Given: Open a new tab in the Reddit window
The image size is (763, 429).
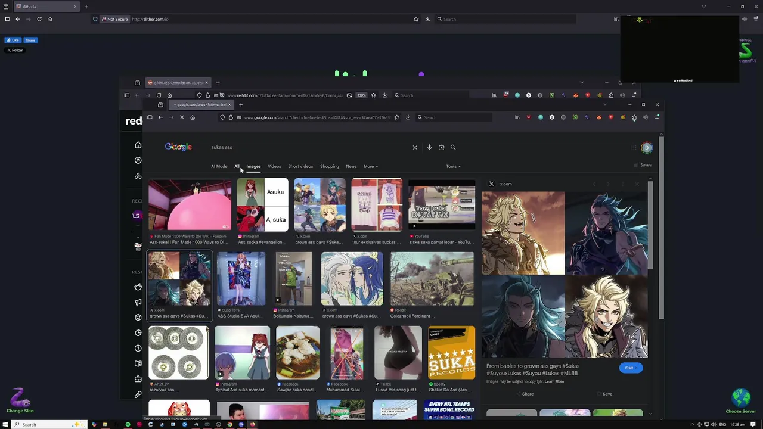Looking at the screenshot, I should [218, 83].
